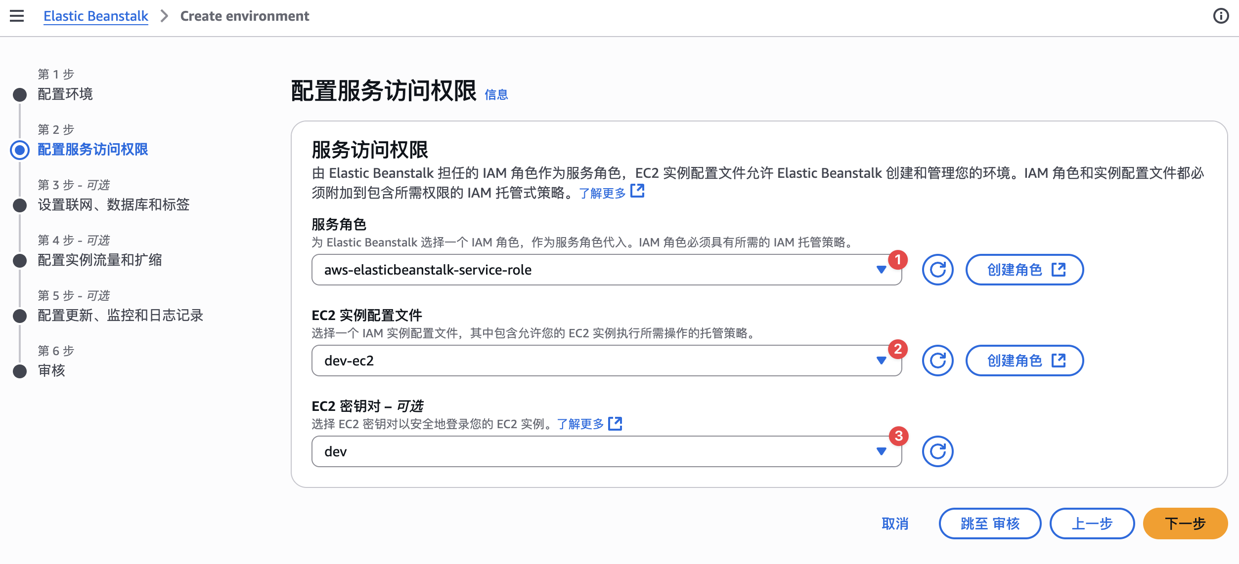Click the 跳至 审核 button
This screenshot has width=1239, height=564.
point(990,524)
